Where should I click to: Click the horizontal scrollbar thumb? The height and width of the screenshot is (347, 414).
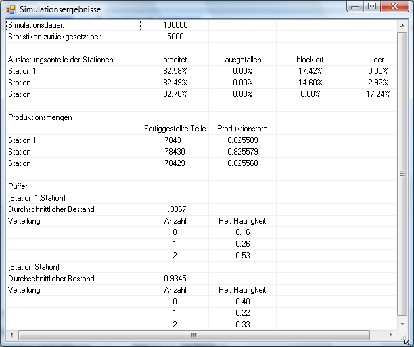(x=193, y=335)
